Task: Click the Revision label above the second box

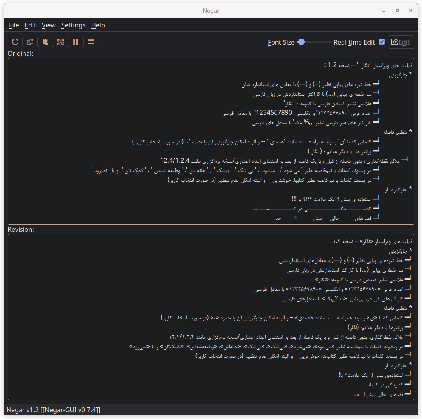Action: pos(21,230)
